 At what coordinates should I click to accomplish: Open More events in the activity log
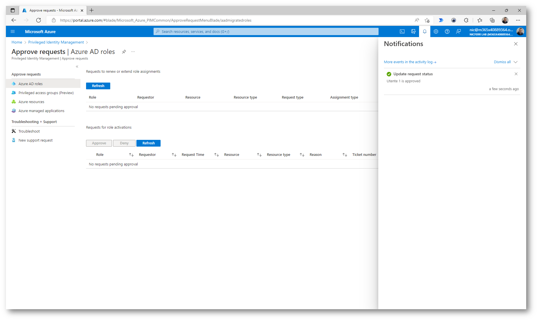point(410,62)
